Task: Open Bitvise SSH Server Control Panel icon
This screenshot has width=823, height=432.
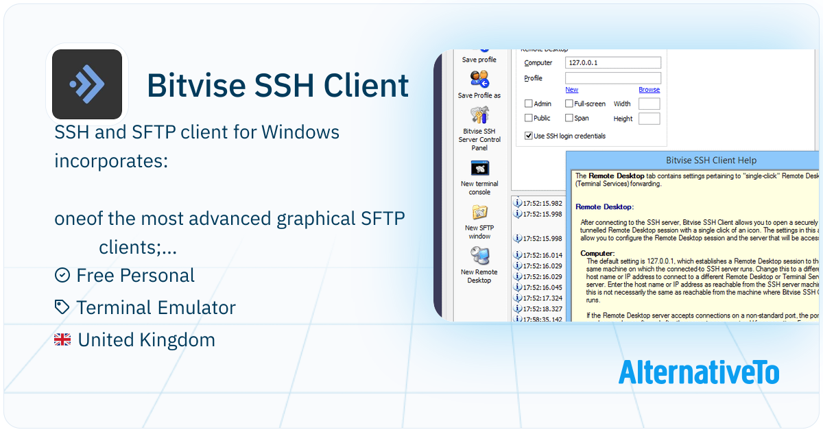Action: click(x=479, y=115)
